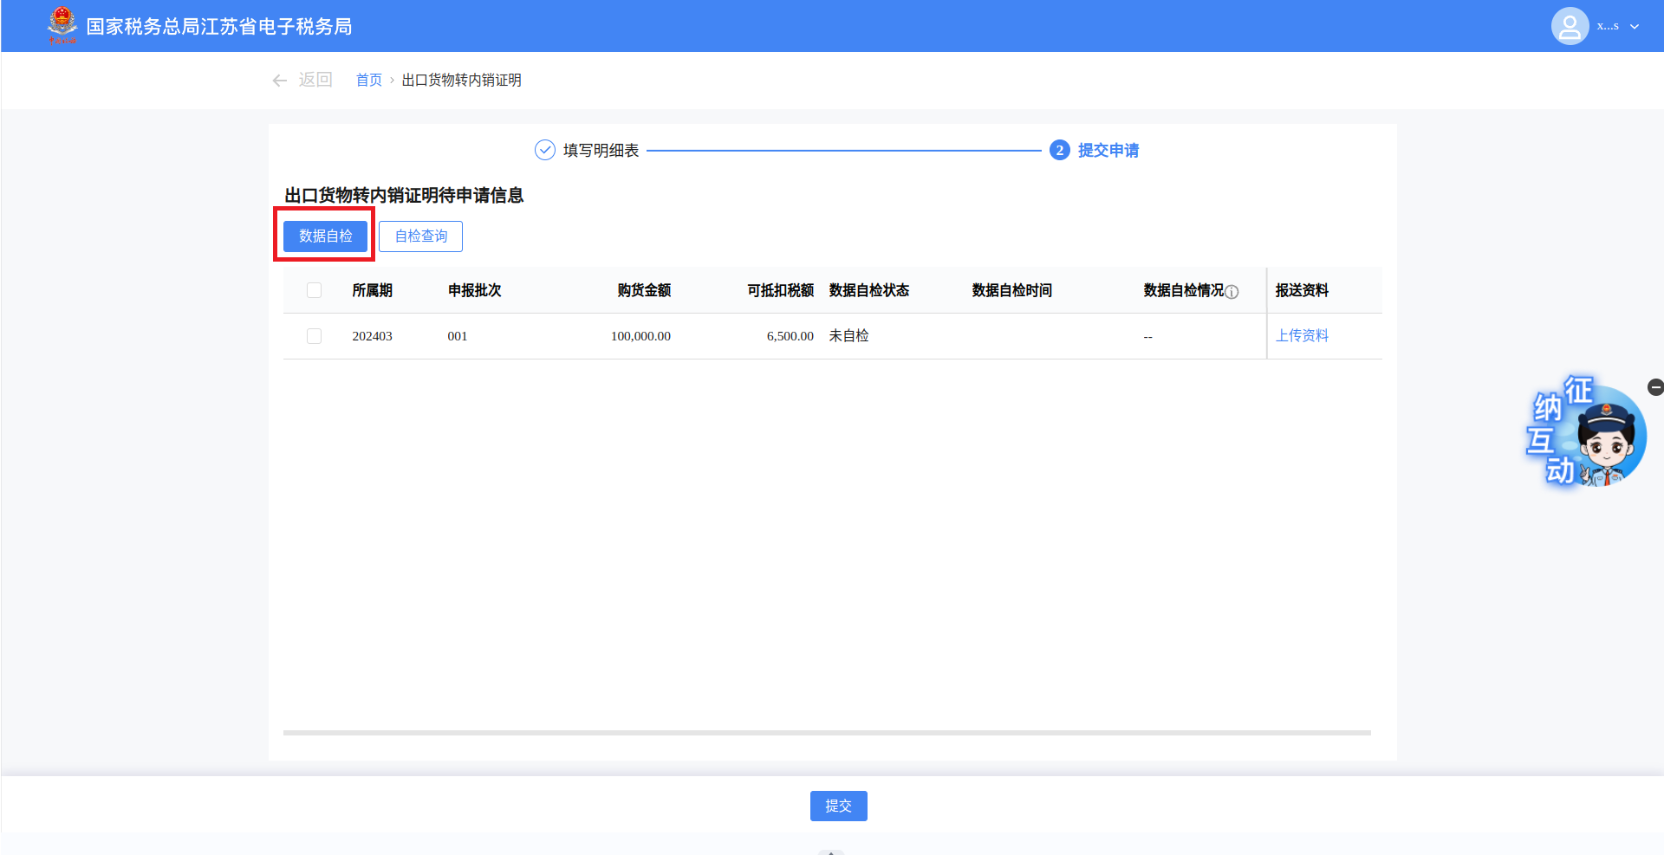Click the 提交 submit button

pos(838,806)
